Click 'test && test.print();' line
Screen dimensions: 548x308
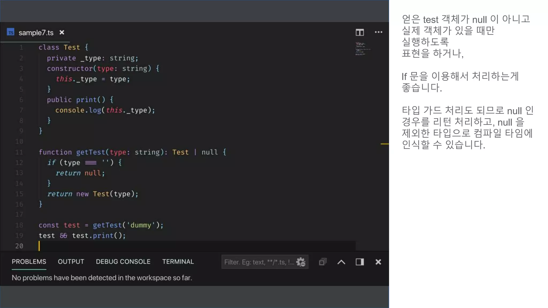(82, 236)
